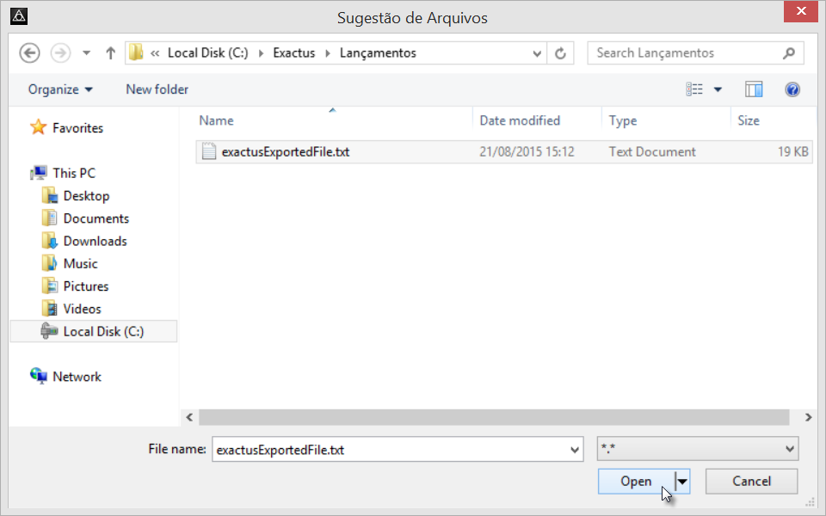Create a New folder
Image resolution: width=826 pixels, height=516 pixels.
coord(157,89)
